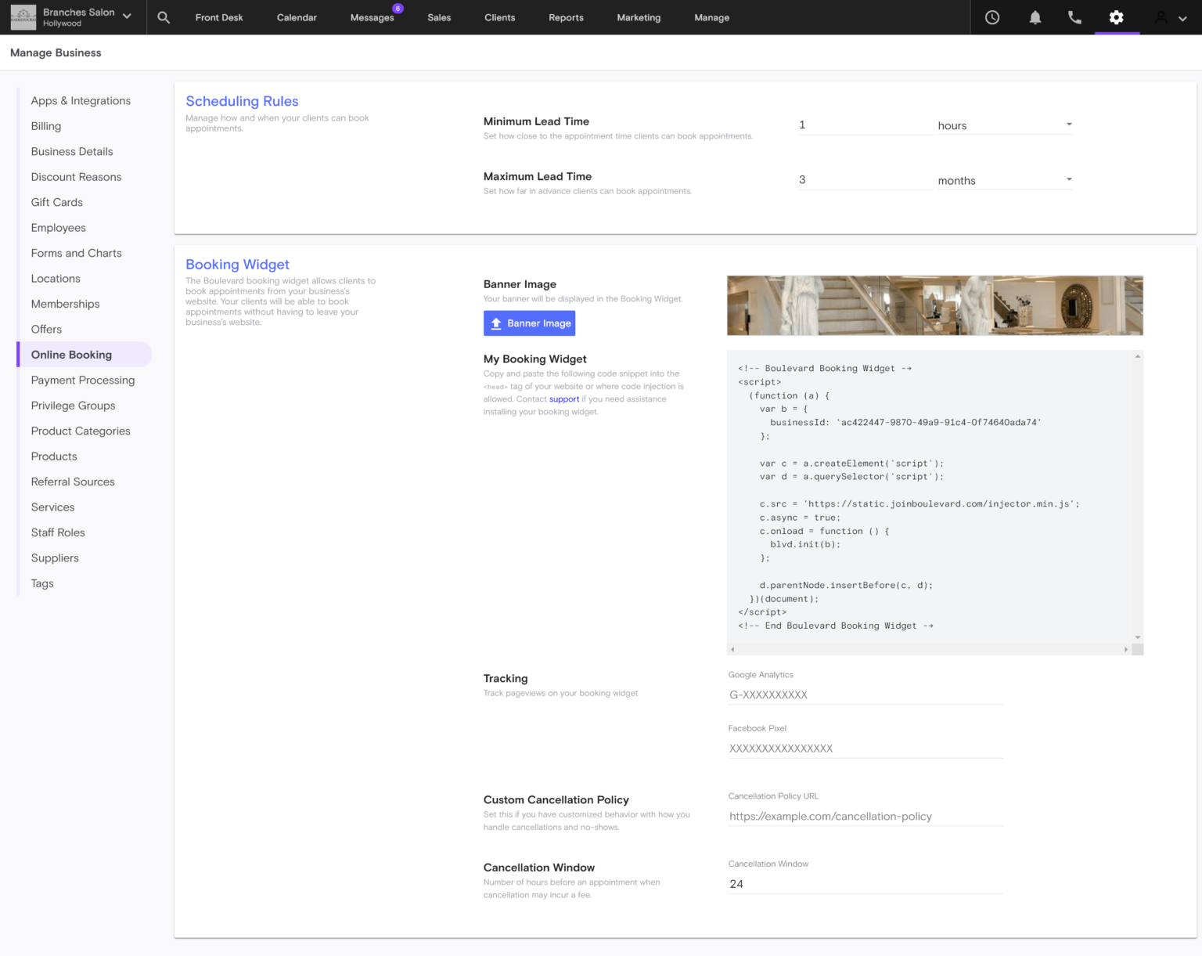Click the code snippet horizontal scrollbar
Image resolution: width=1202 pixels, height=956 pixels.
tap(931, 648)
